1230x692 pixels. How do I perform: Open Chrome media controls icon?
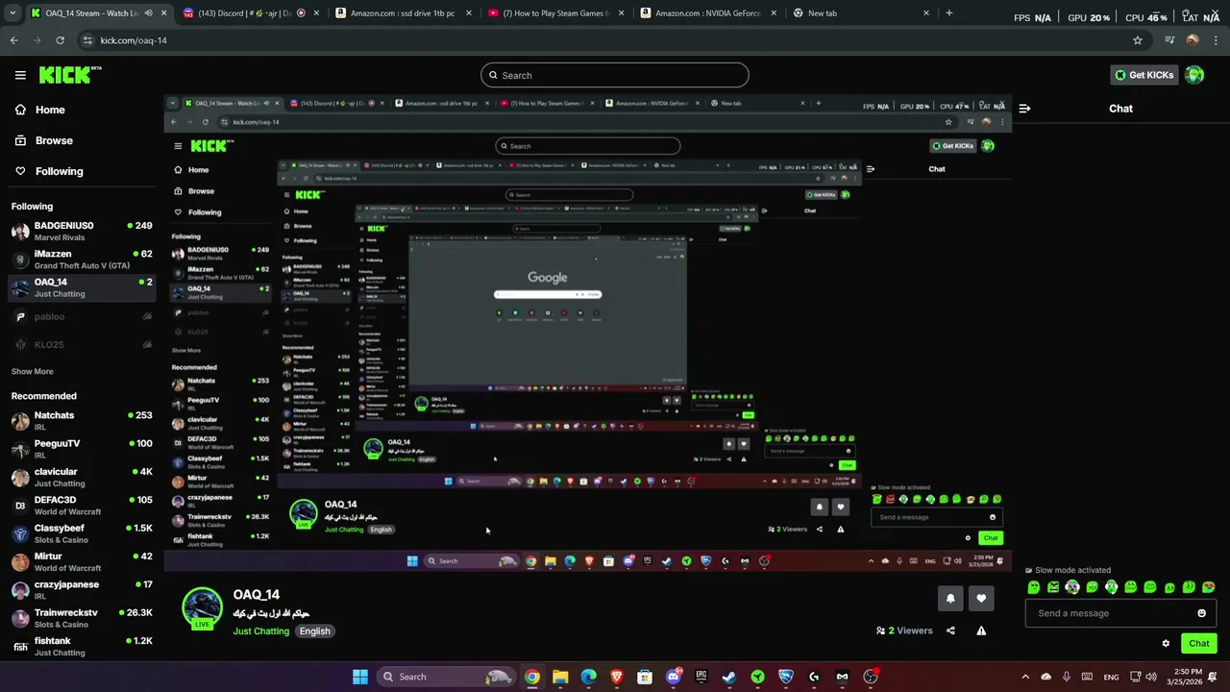click(1168, 40)
